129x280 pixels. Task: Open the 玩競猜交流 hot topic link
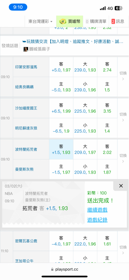click(73, 42)
